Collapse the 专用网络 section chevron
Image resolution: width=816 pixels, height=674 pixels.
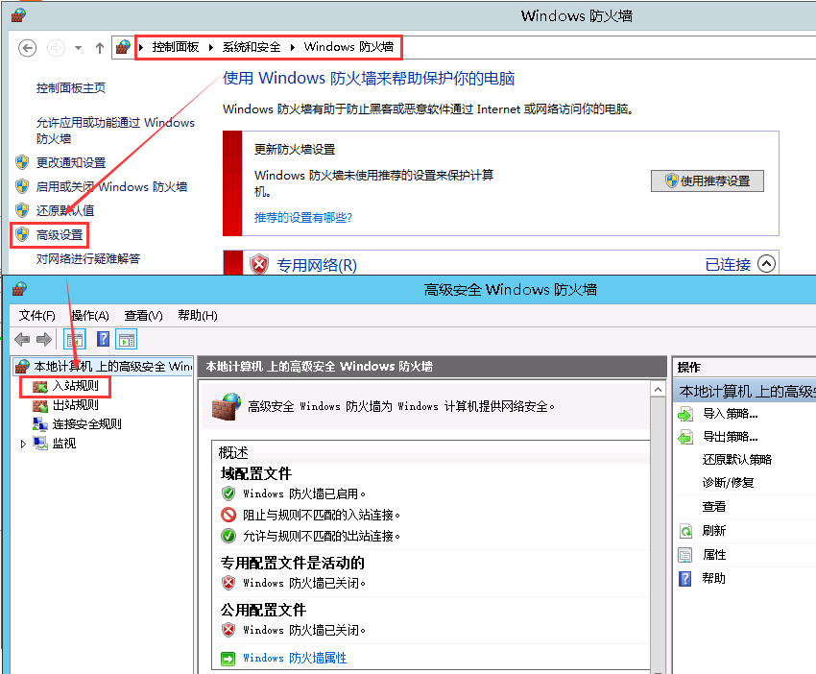pyautogui.click(x=765, y=264)
